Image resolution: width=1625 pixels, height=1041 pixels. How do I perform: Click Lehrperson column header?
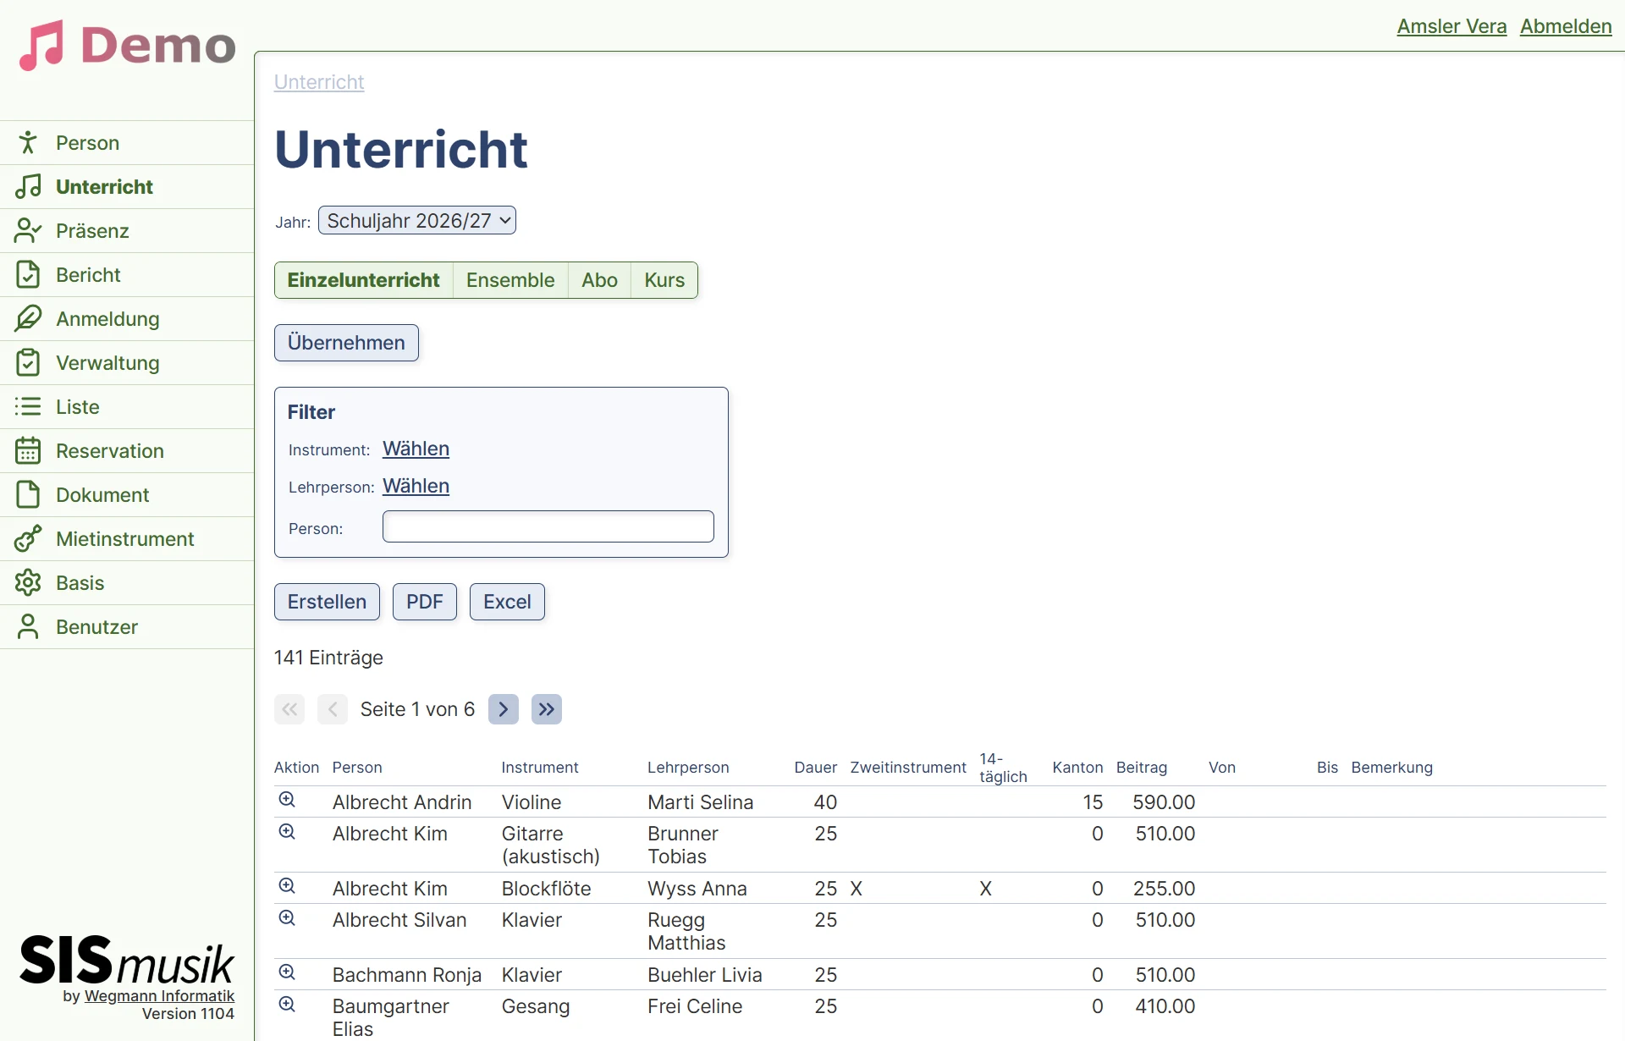(x=688, y=768)
